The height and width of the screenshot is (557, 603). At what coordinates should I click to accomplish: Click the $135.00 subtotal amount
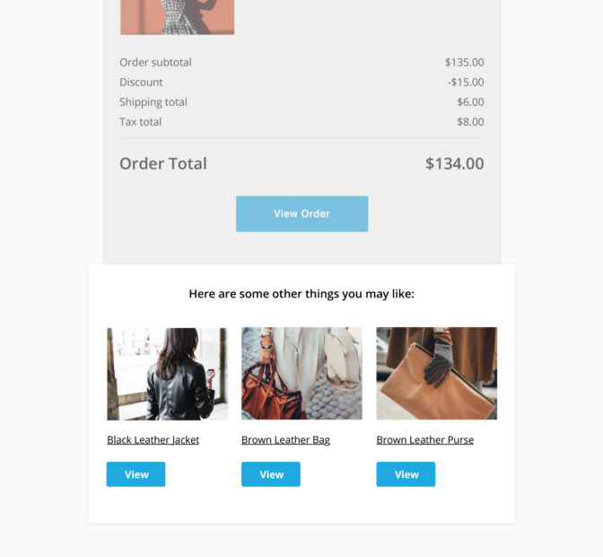[x=465, y=62]
